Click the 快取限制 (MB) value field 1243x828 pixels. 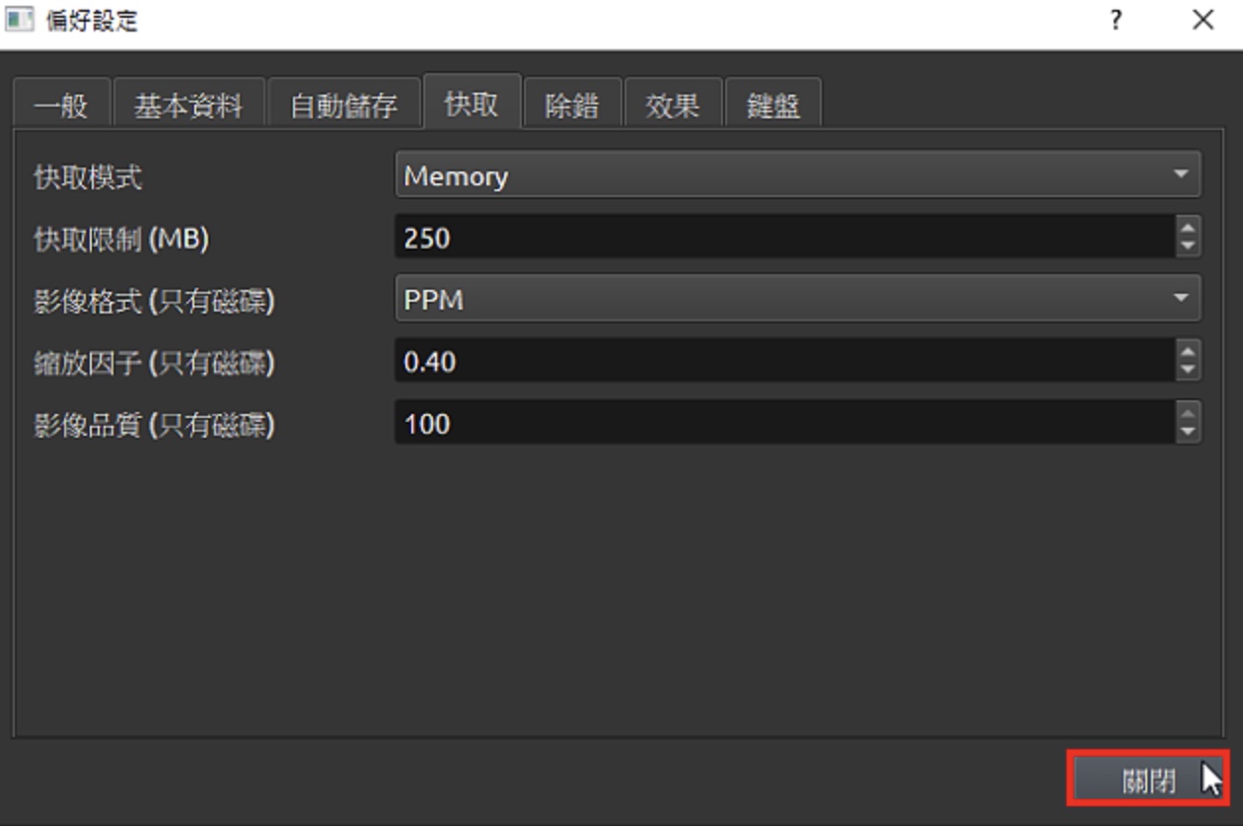(784, 238)
